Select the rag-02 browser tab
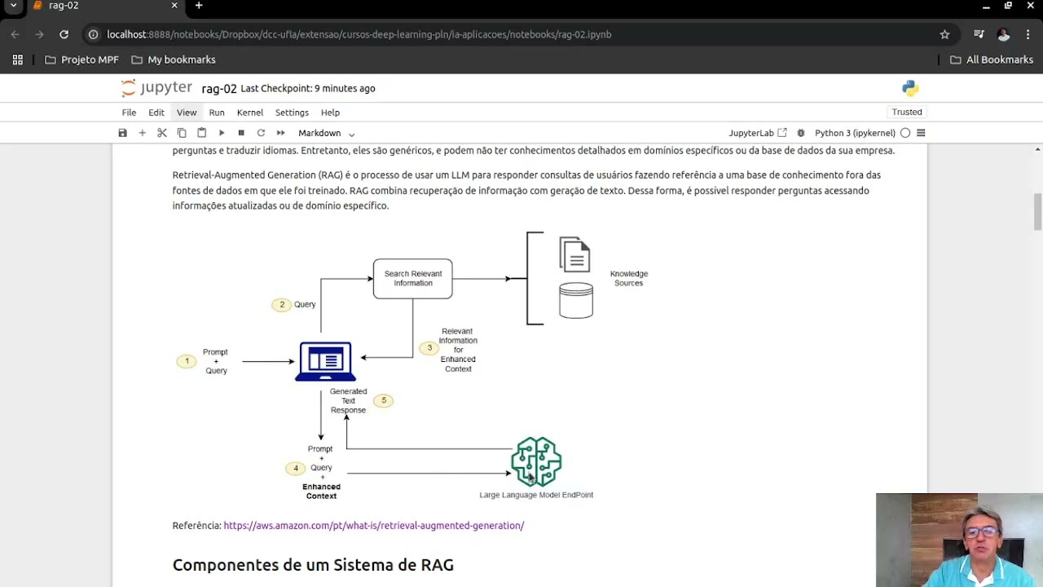Viewport: 1043px width, 587px height. 104,6
